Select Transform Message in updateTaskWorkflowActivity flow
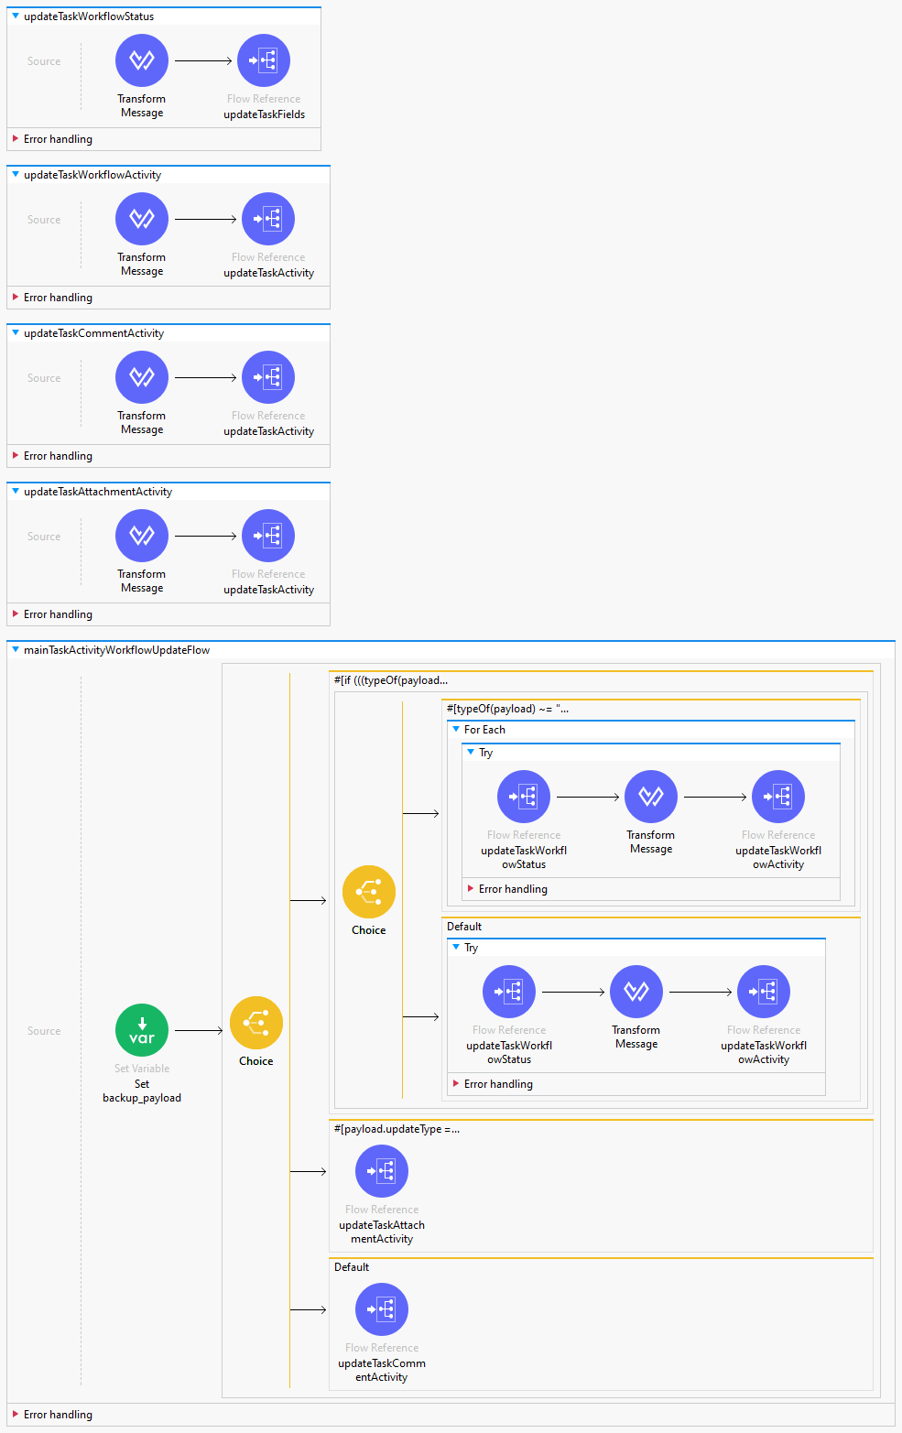The image size is (902, 1433). [x=141, y=219]
